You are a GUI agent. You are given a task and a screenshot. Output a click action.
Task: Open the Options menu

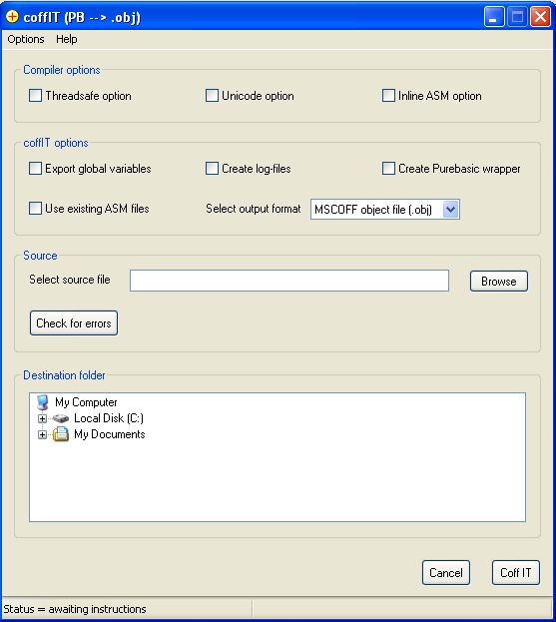[x=26, y=39]
